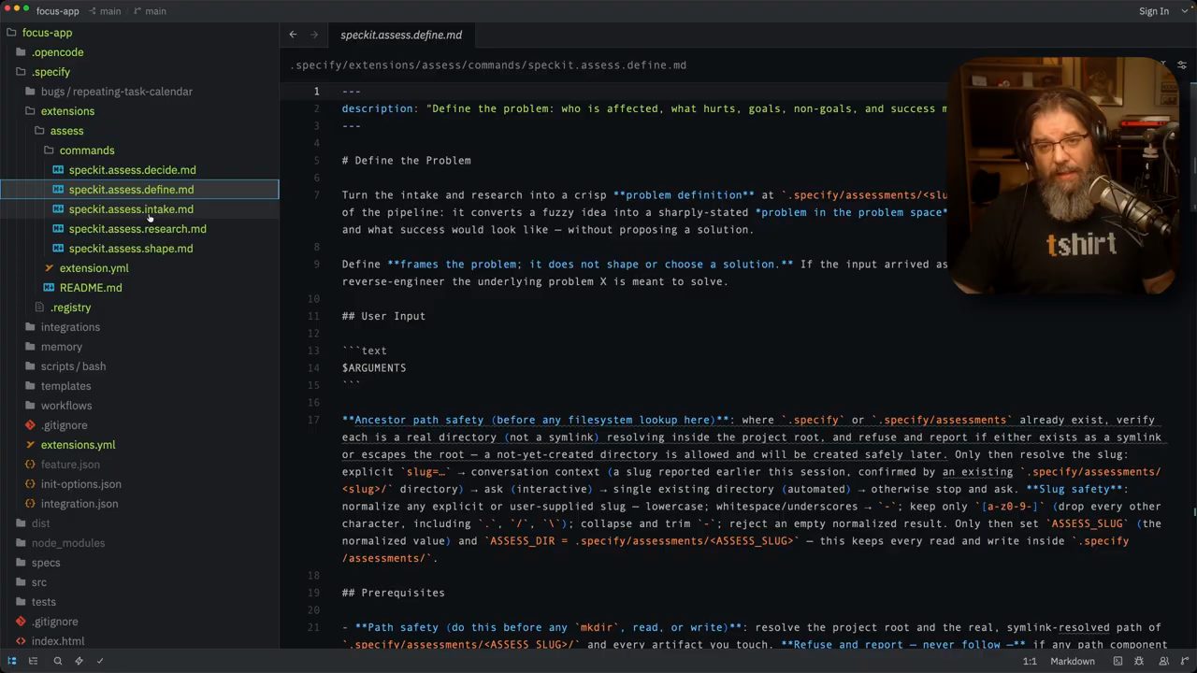Click the file icon beside .registry
The height and width of the screenshot is (673, 1197).
[x=39, y=308]
